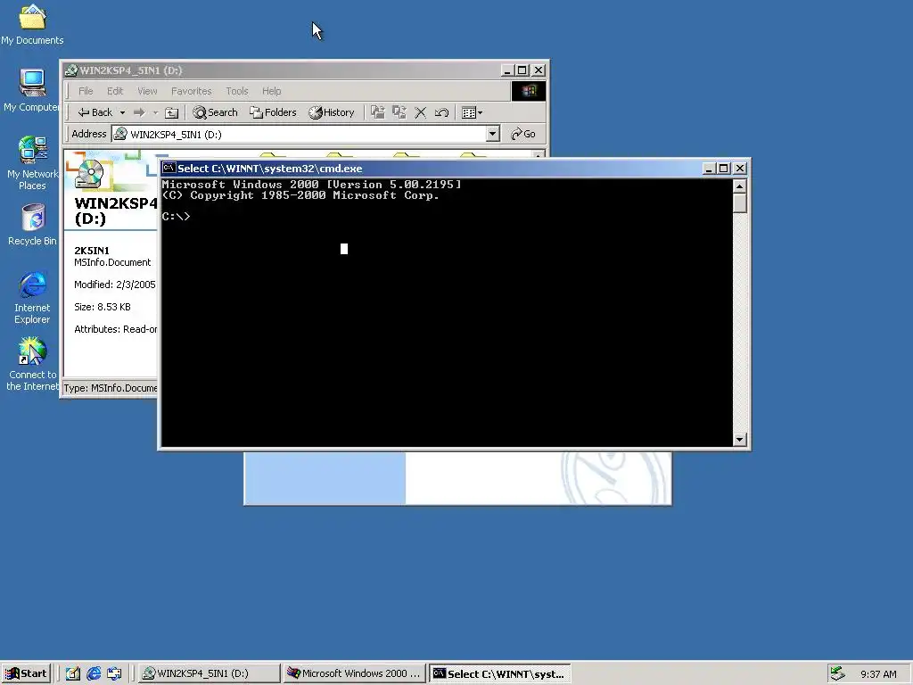Click the Type: MSInfo status bar text

click(110, 388)
